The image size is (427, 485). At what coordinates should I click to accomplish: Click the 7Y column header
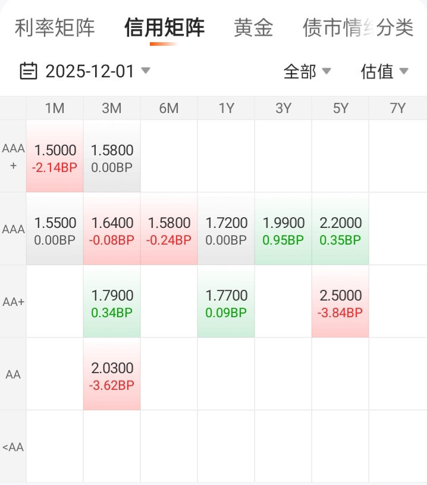(x=397, y=108)
